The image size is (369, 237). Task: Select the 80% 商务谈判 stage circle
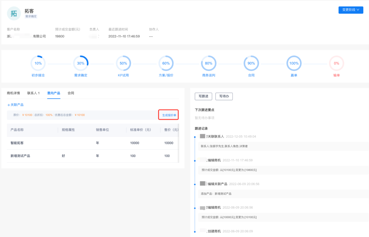pyautogui.click(x=208, y=63)
